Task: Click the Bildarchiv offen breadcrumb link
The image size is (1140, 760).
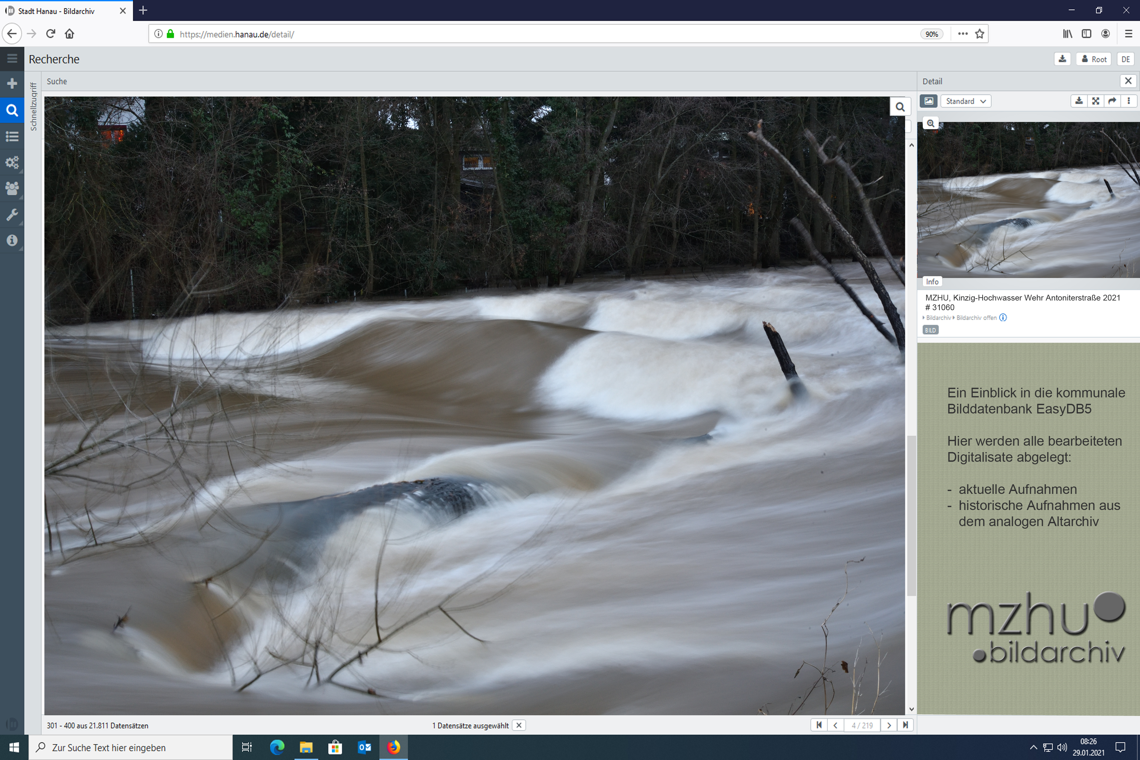Action: point(976,318)
